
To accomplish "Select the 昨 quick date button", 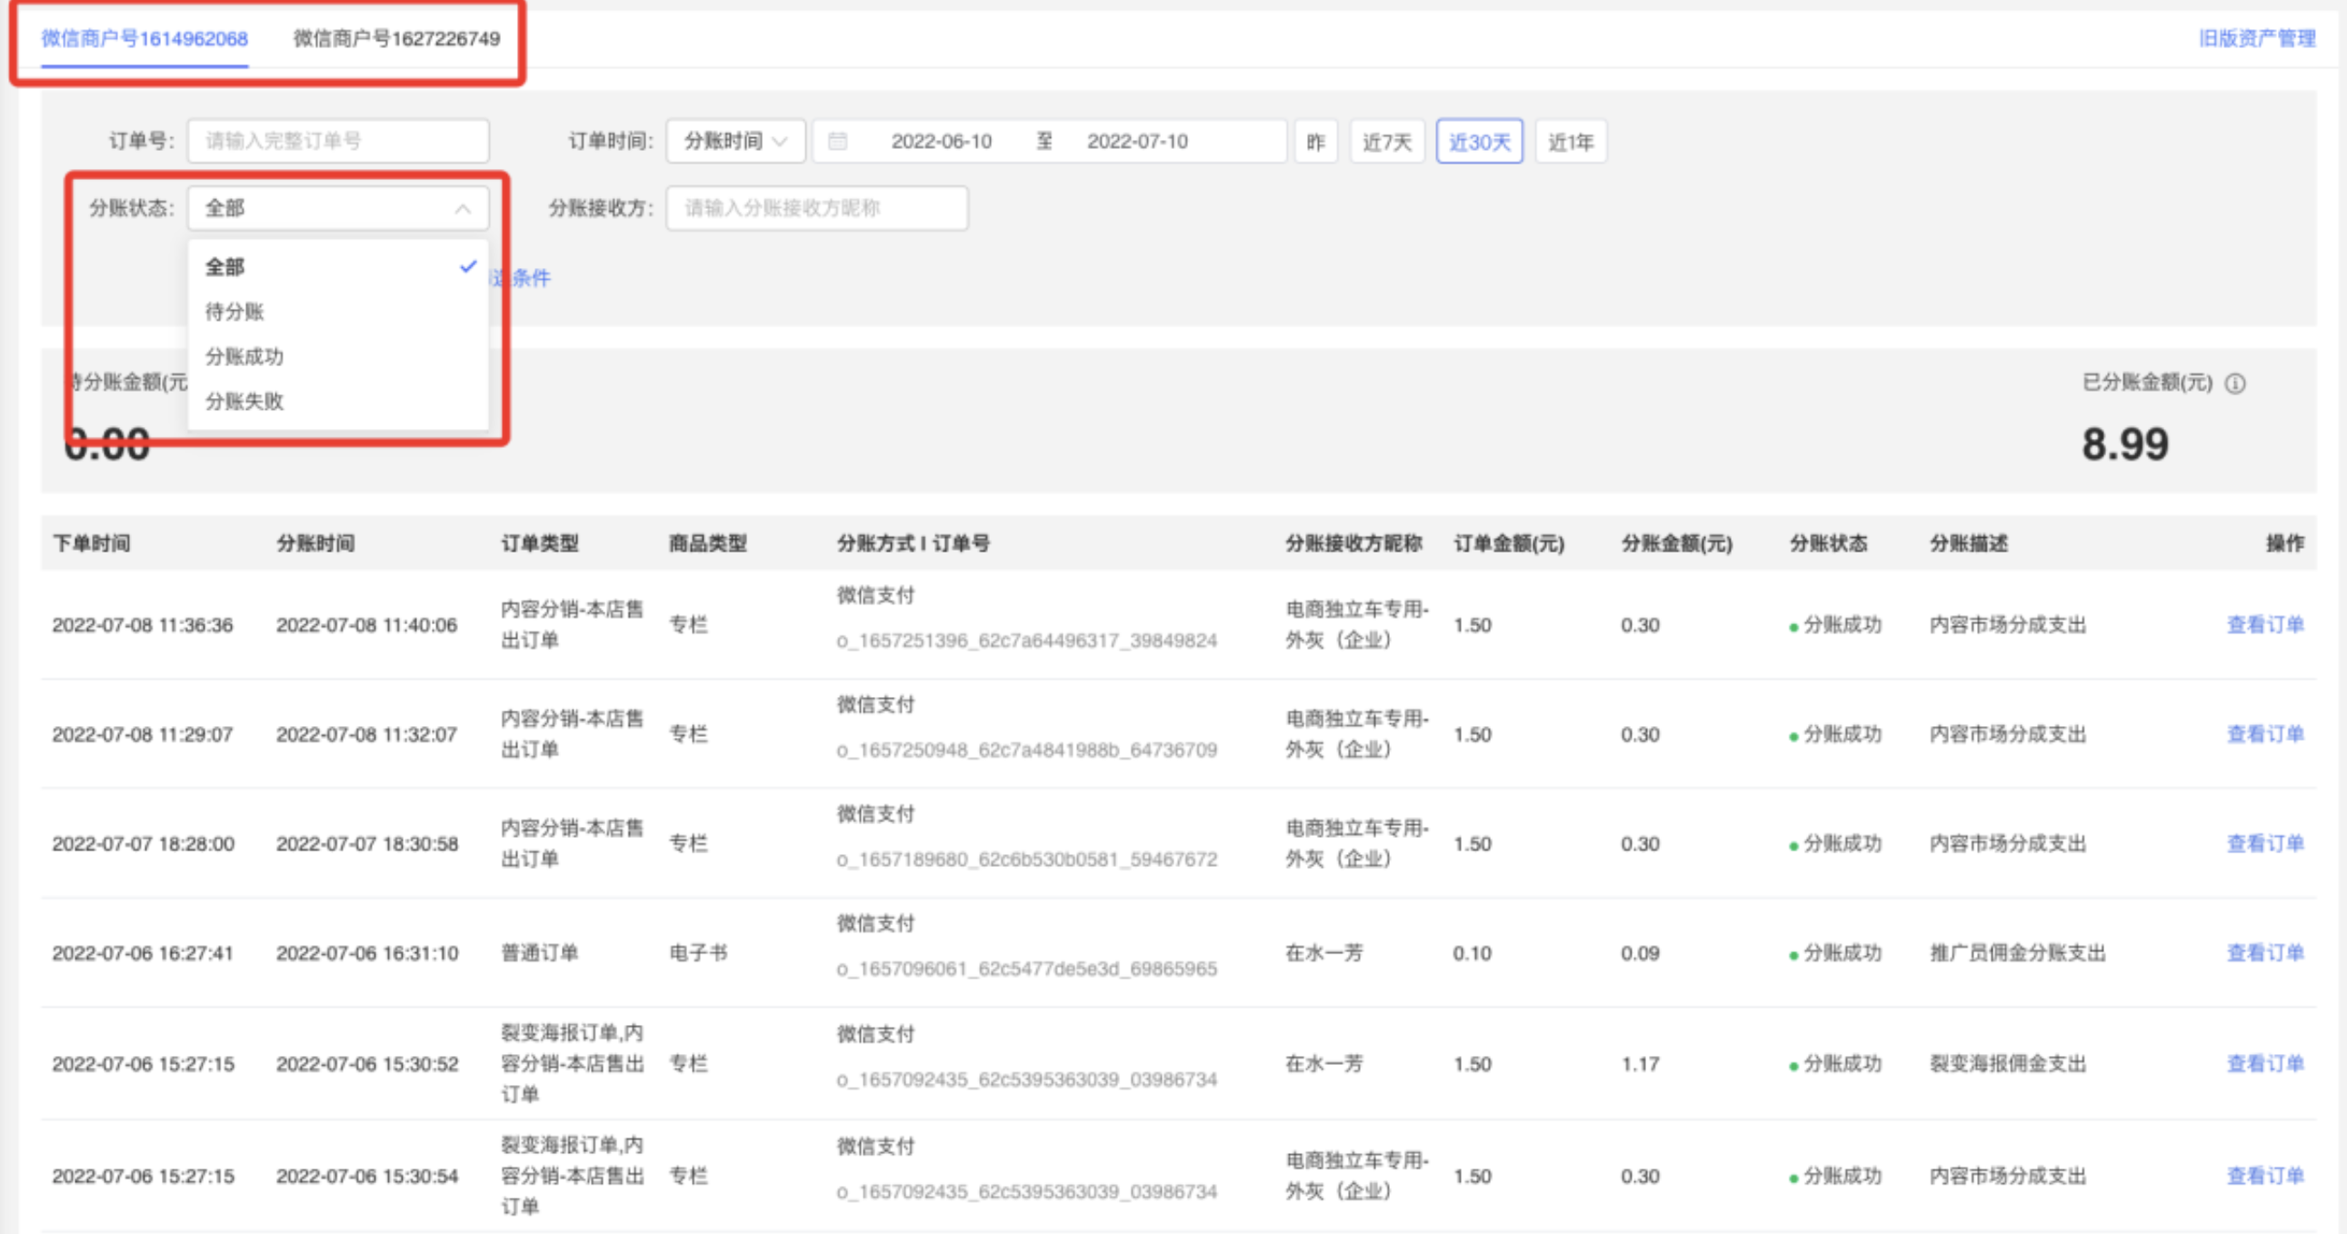I will [1315, 141].
